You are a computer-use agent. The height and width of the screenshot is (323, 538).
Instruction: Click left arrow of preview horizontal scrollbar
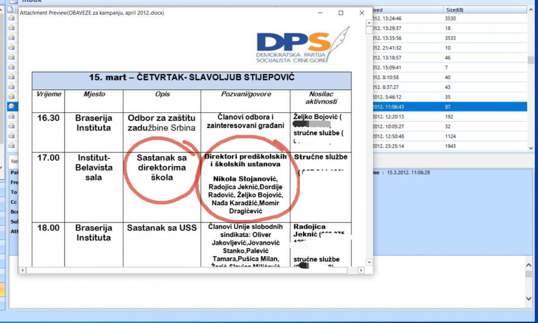23,271
